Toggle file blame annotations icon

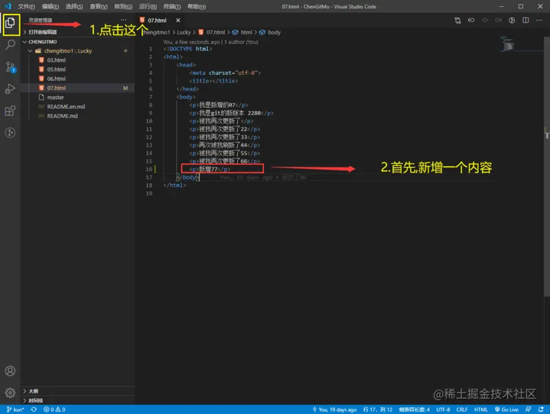[x=511, y=21]
